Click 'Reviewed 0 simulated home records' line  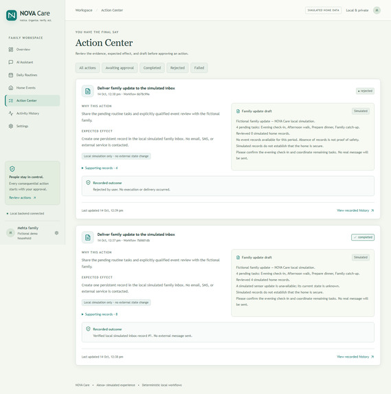(263, 133)
